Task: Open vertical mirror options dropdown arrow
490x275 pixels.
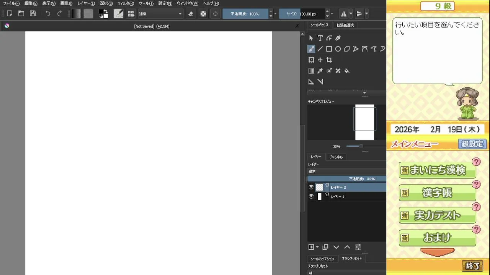Action: click(366, 14)
